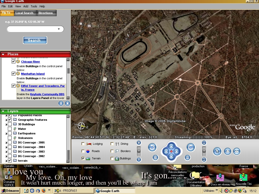The height and width of the screenshot is (194, 259).
Task: Expand the terrain layer folder
Action: coord(6,161)
